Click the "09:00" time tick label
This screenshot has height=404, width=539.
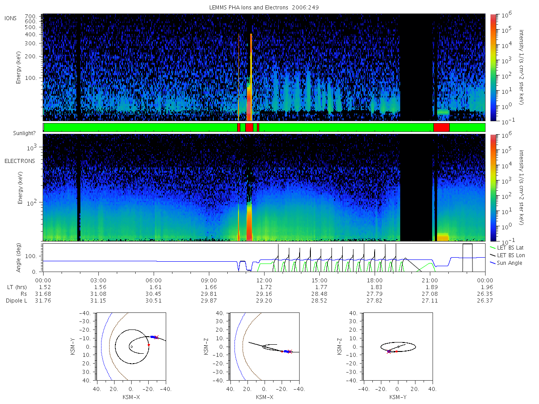[x=209, y=280]
